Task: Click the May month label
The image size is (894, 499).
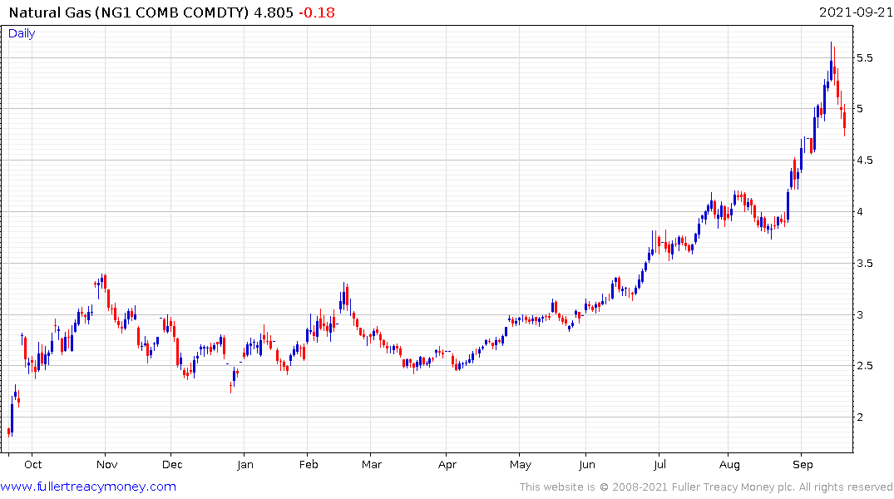Action: (521, 464)
